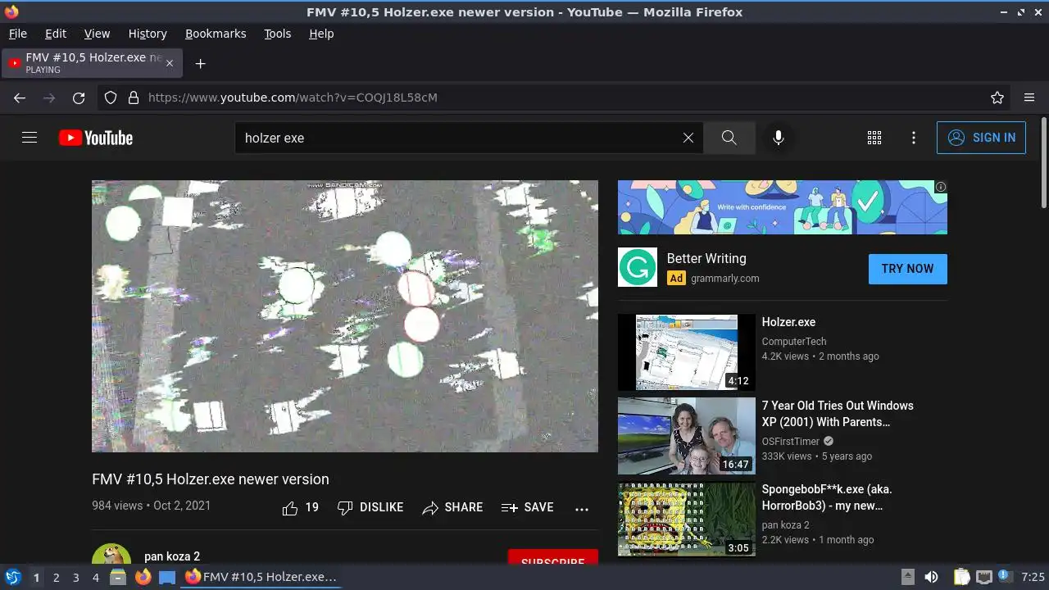SAVE video to a playlist
This screenshot has height=590, width=1049.
tap(527, 508)
